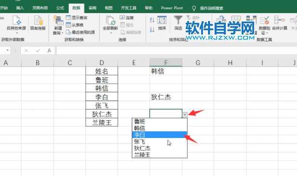Click the 韩信 cell in column D

(x=102, y=88)
